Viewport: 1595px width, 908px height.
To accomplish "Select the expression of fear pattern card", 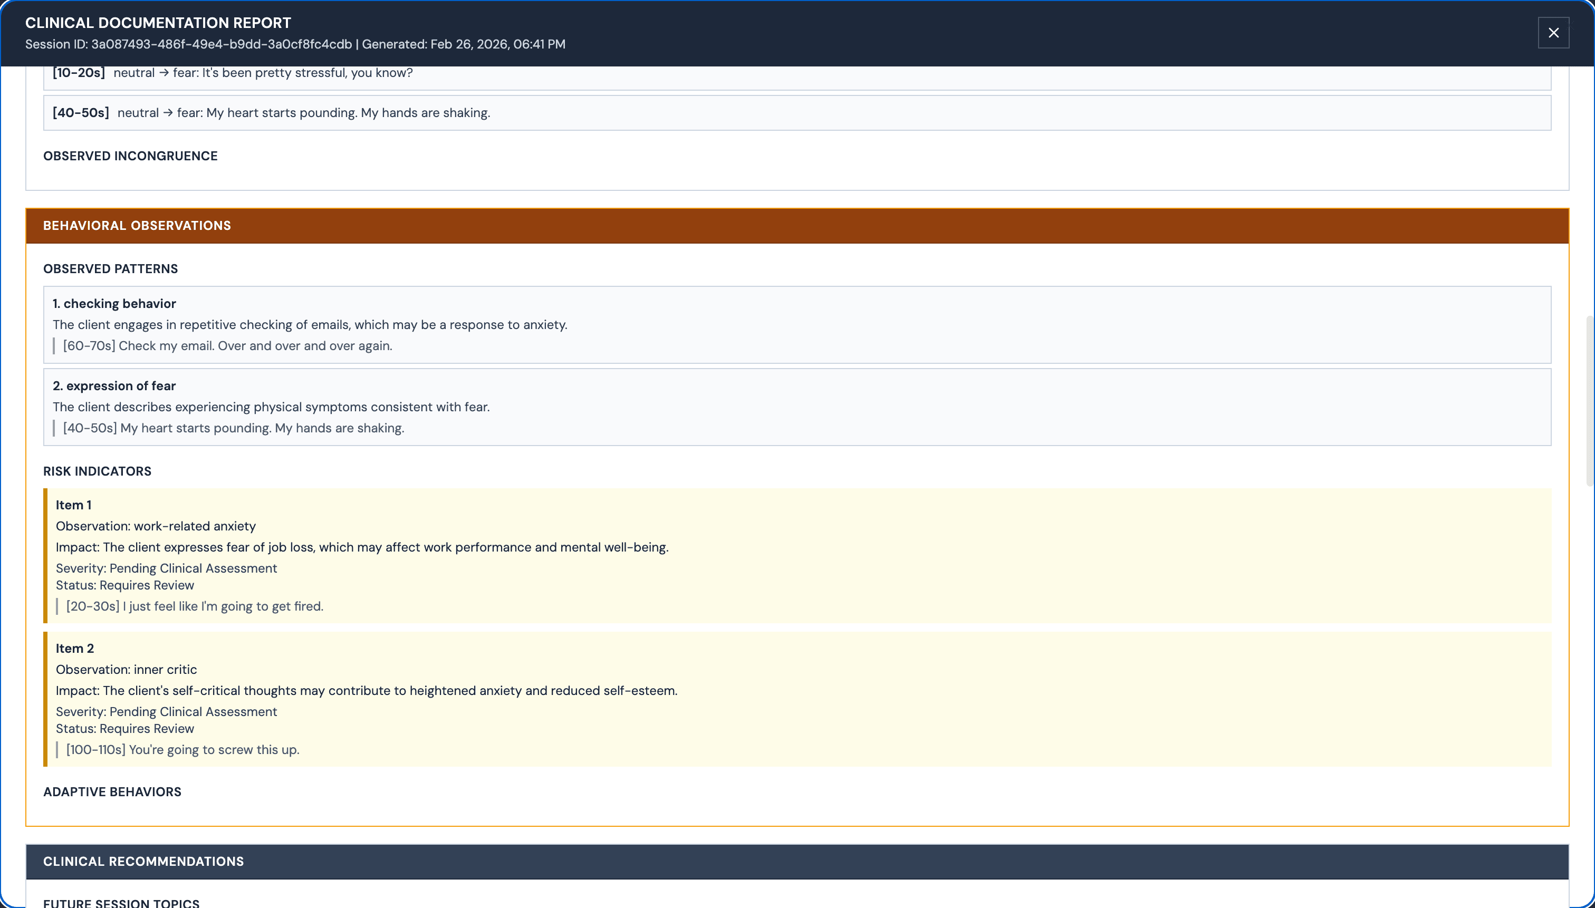I will coord(796,407).
